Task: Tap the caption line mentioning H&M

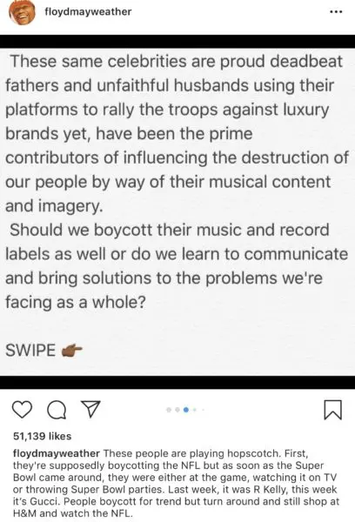Action: click(x=73, y=513)
